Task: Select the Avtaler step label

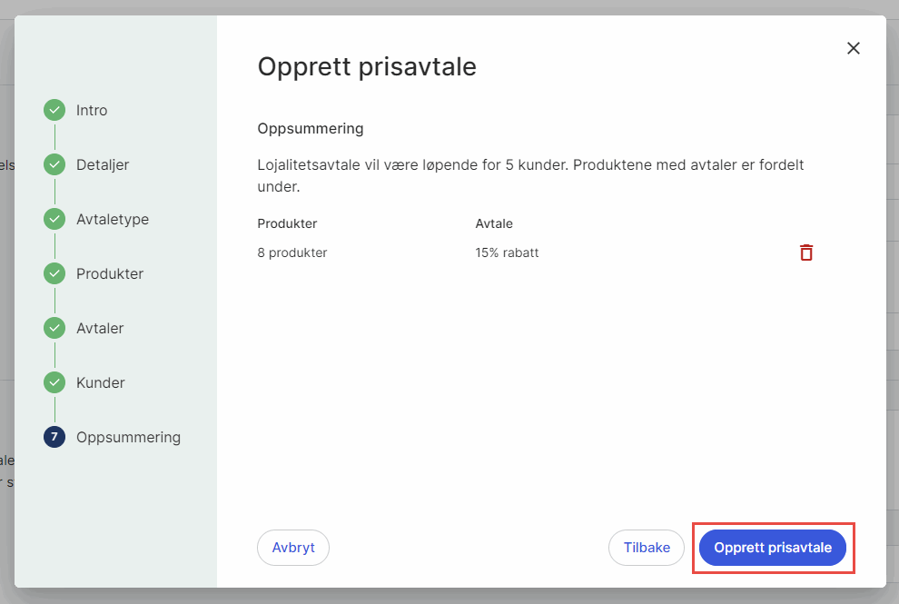Action: (100, 328)
